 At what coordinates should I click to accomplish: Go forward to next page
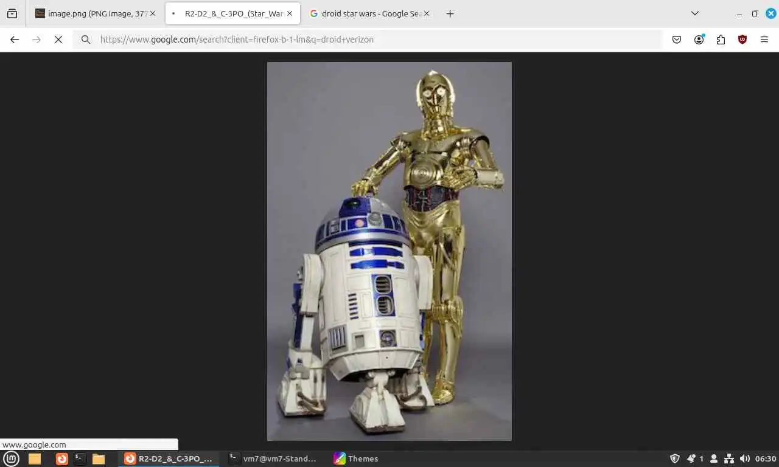37,40
